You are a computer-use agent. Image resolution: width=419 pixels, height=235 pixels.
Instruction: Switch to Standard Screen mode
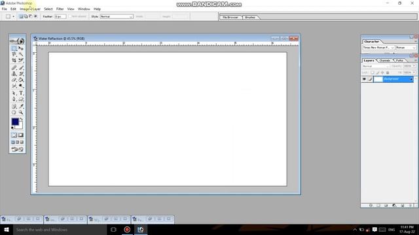click(13, 142)
